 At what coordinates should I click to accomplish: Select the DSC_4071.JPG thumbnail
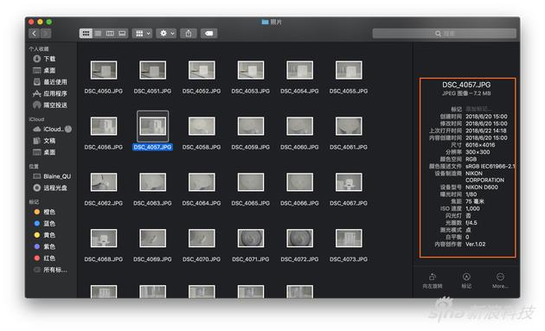251,238
